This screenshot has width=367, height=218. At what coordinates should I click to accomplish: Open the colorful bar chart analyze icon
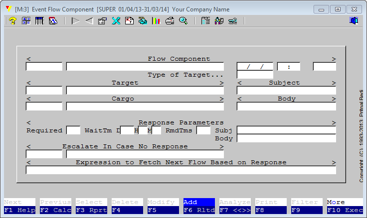pos(156,21)
